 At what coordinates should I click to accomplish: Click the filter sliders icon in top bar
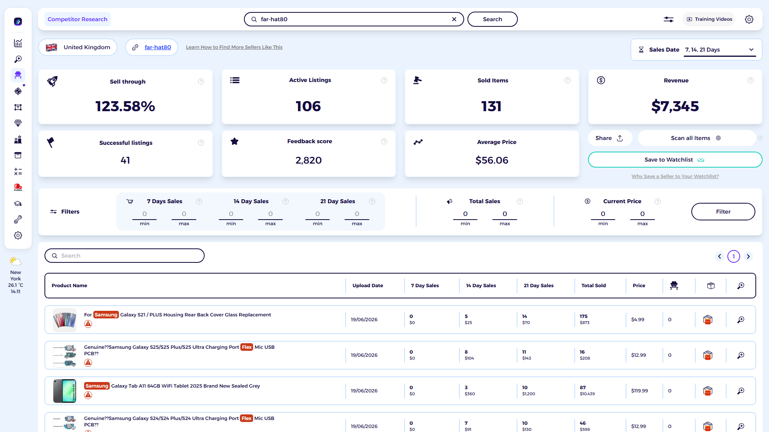click(x=668, y=19)
